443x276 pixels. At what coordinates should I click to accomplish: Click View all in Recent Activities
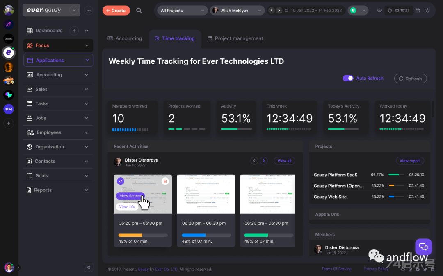[284, 161]
